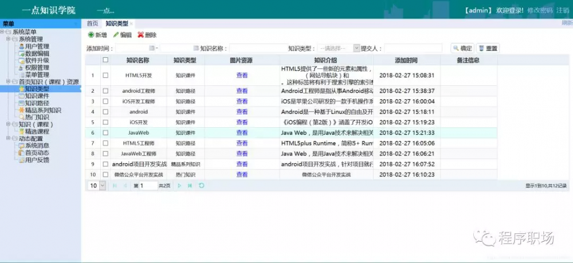Collapse the 系统管理 tree node
The image size is (573, 263).
click(8, 39)
